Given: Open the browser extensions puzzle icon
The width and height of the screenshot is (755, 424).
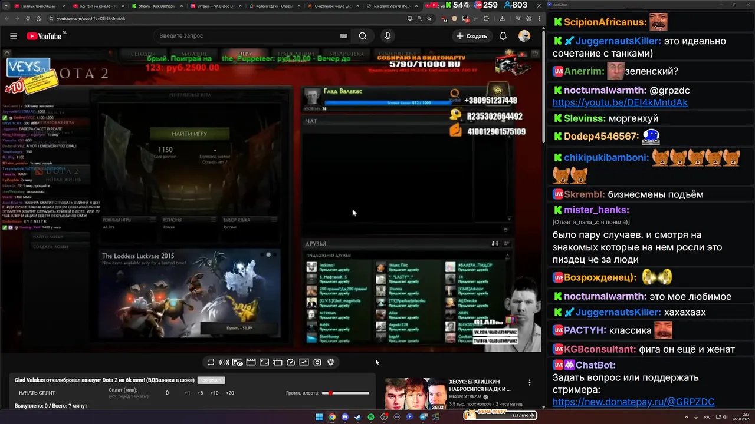Looking at the screenshot, I should tap(486, 18).
